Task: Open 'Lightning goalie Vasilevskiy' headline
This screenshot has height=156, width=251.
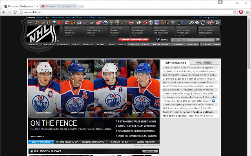Action: 189,97
